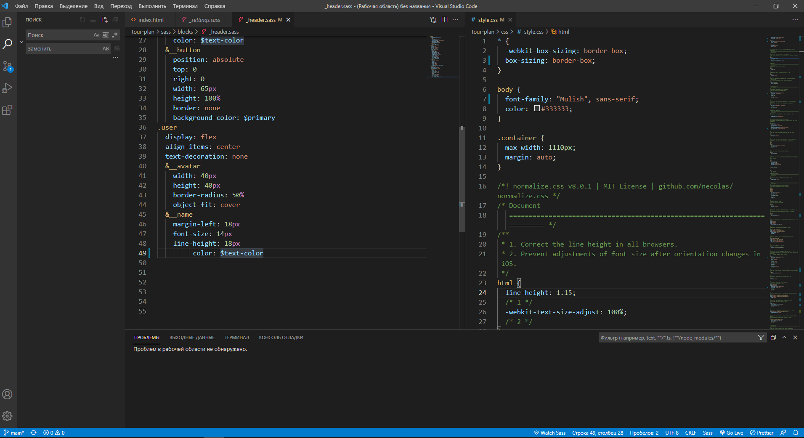Click Sass language mode in status bar
The height and width of the screenshot is (438, 804).
[708, 433]
